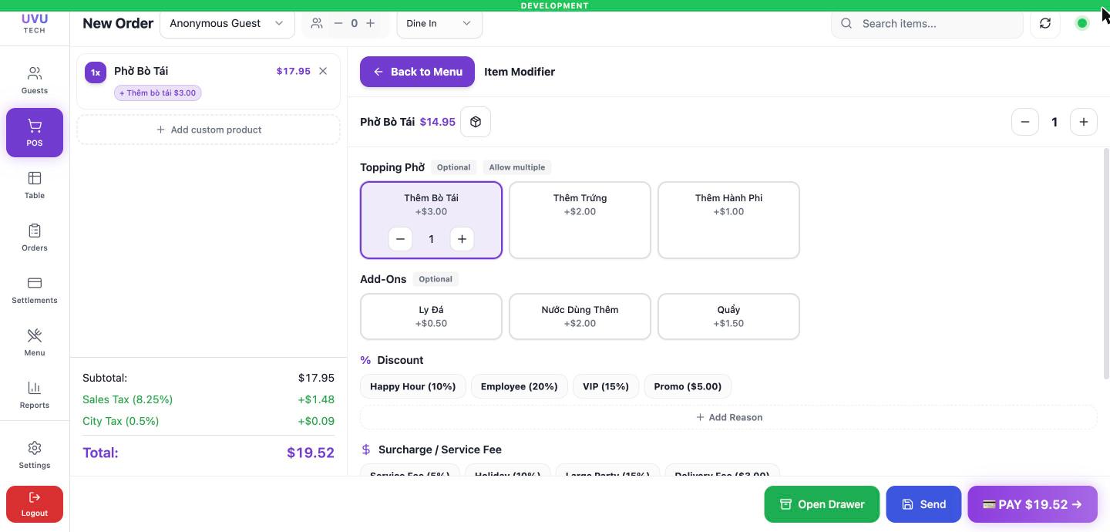
Task: Click the Allow multiple tag
Action: [517, 167]
